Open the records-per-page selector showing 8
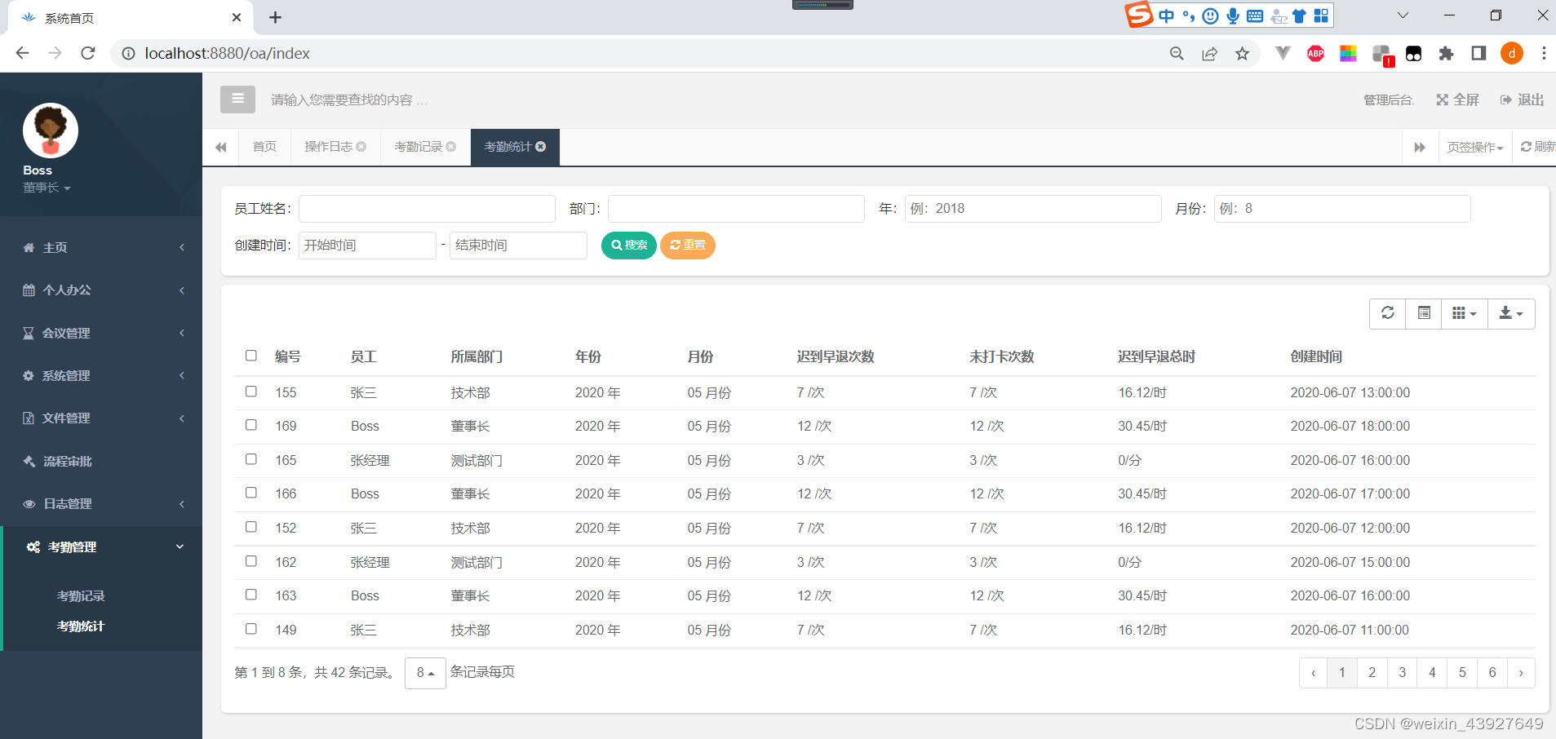 (x=424, y=672)
